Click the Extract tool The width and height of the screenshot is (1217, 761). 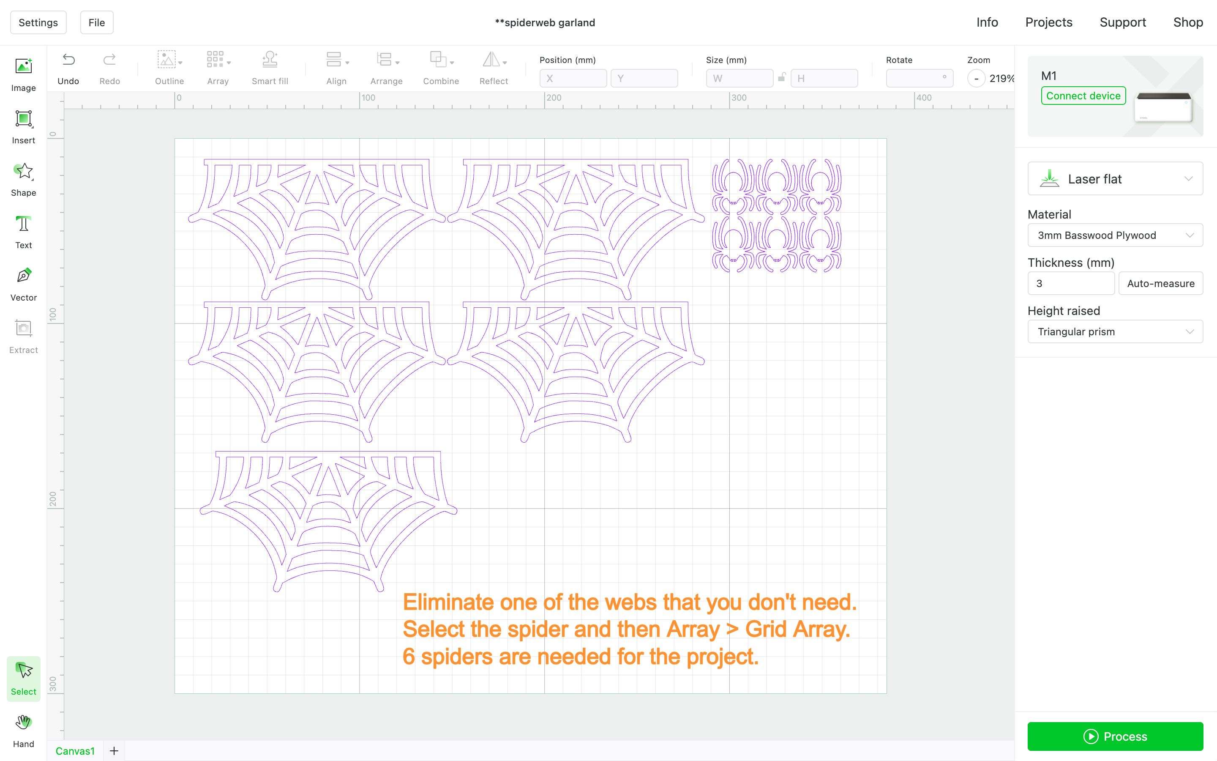tap(24, 336)
